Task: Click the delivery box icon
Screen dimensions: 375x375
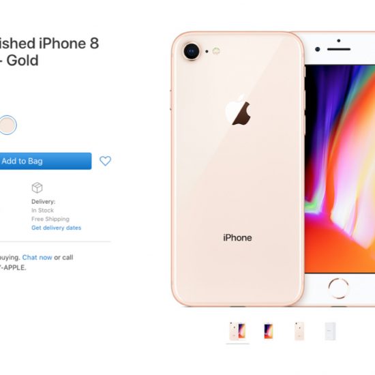Action: [37, 187]
